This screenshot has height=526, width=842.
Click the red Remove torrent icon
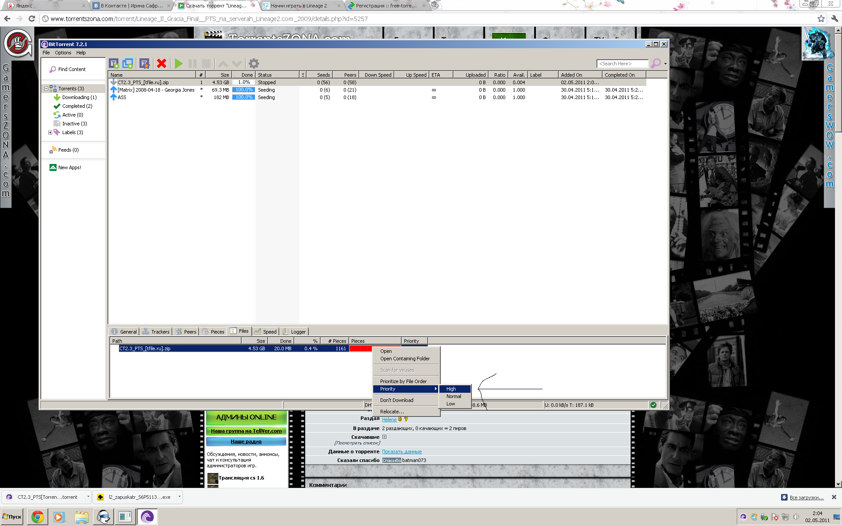[161, 64]
